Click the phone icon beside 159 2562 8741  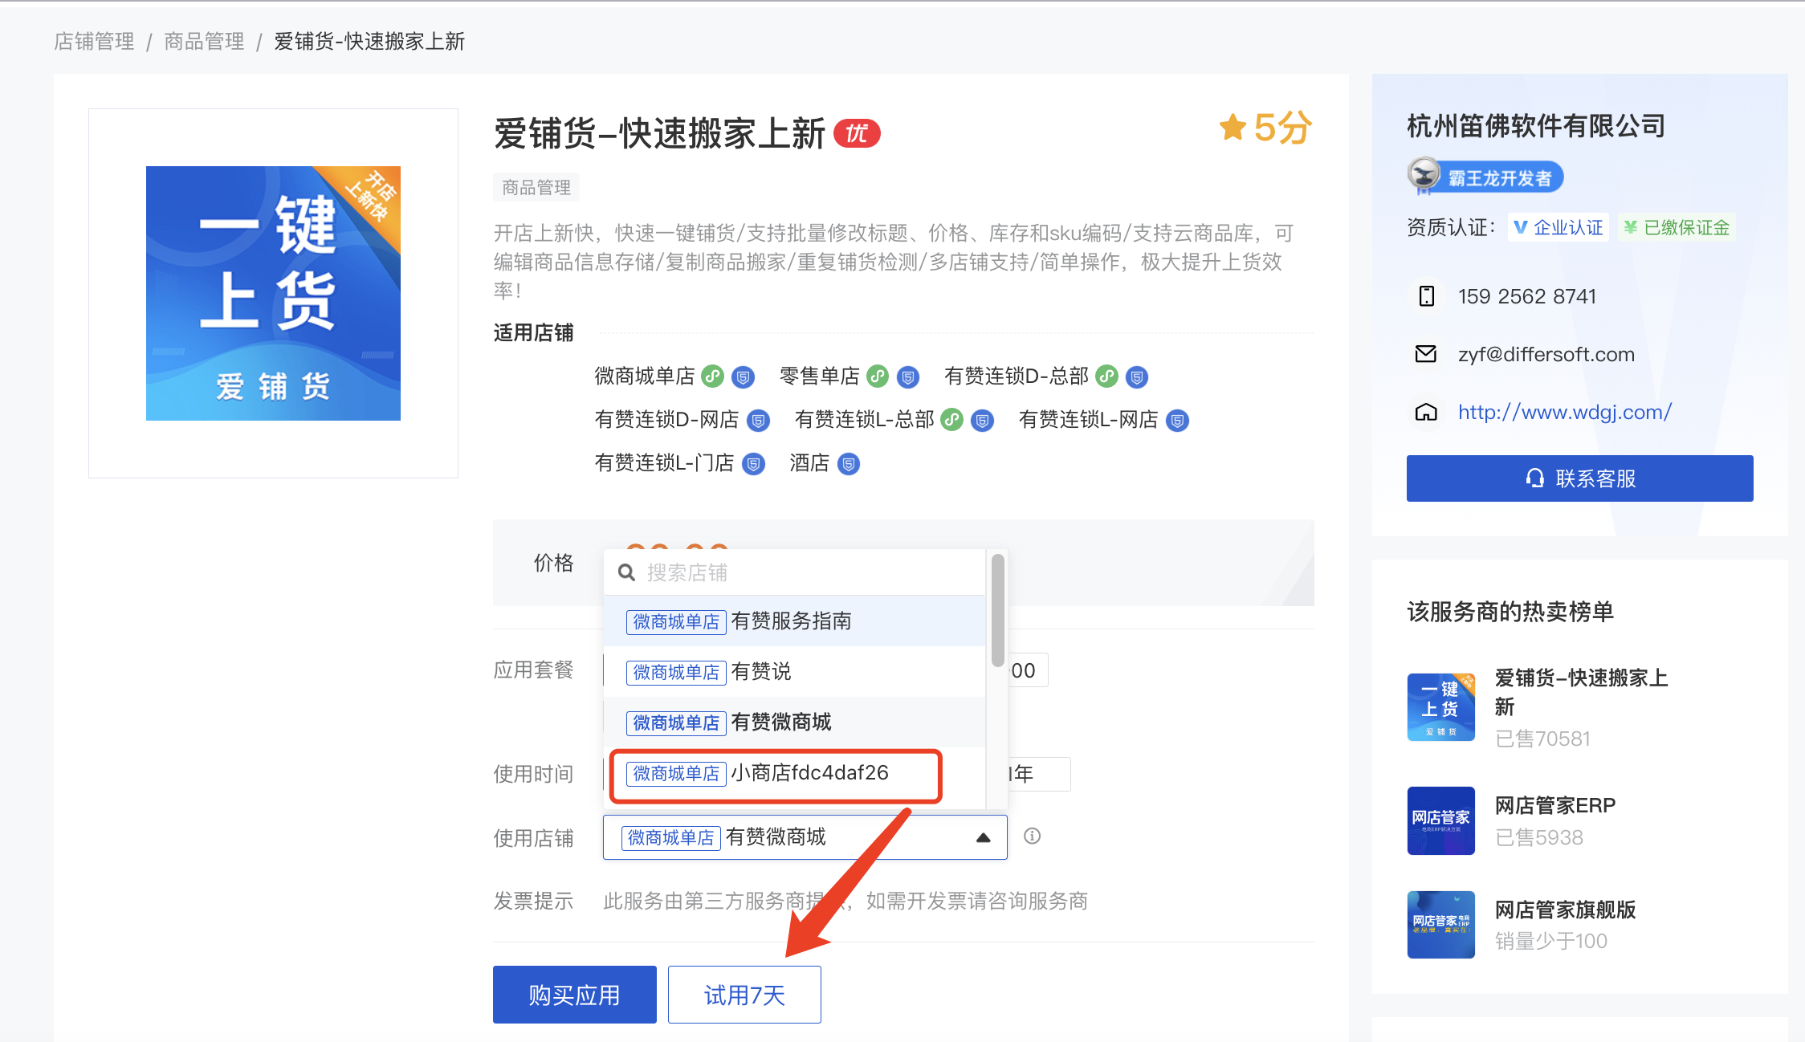point(1427,296)
